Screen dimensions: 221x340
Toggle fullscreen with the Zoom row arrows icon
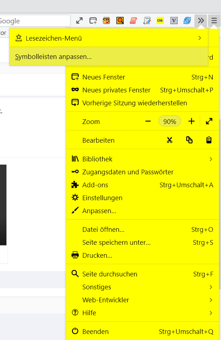pyautogui.click(x=209, y=121)
